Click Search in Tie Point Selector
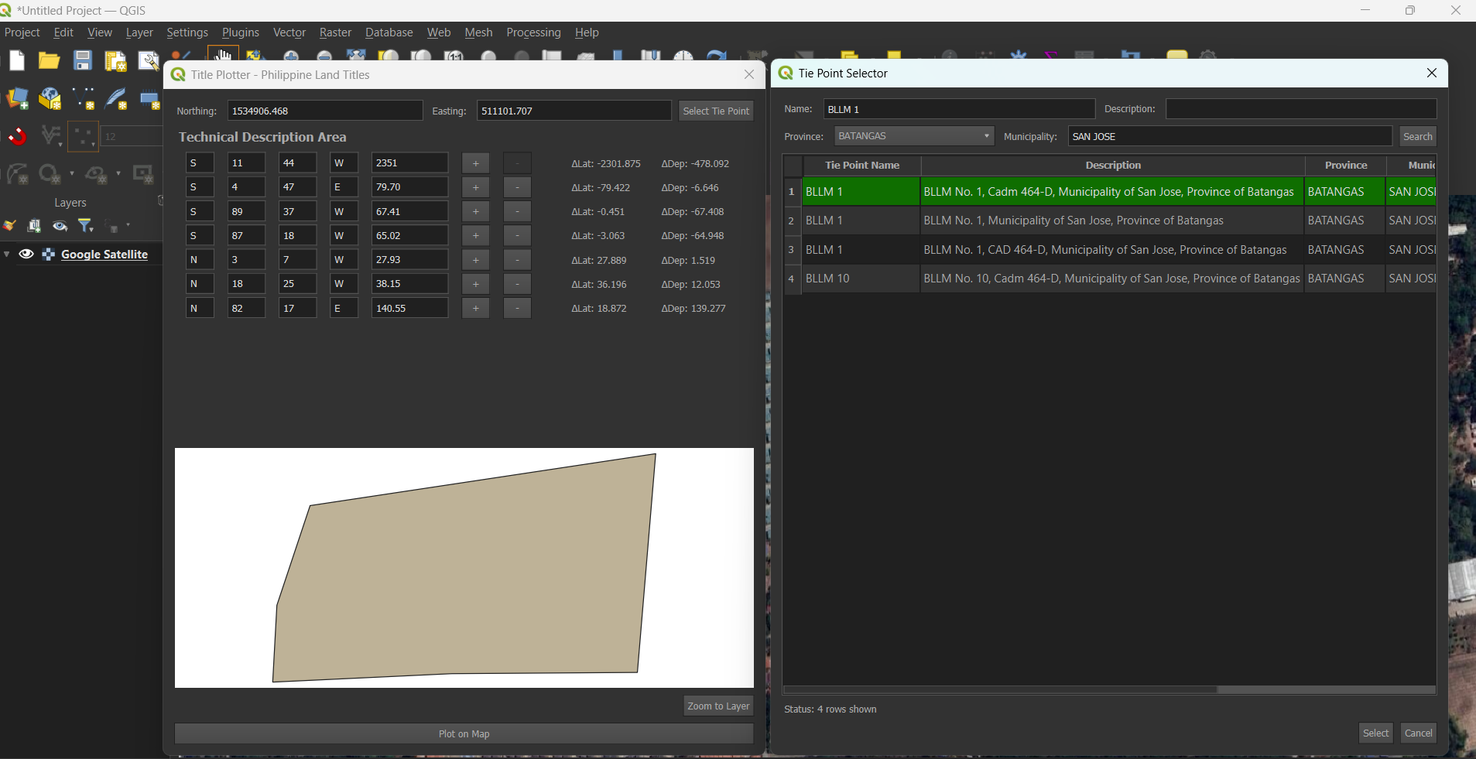Screen dimensions: 1476x759 tap(1418, 136)
